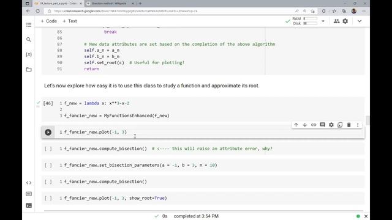Dismiss the status bar with the X

[x=366, y=216]
